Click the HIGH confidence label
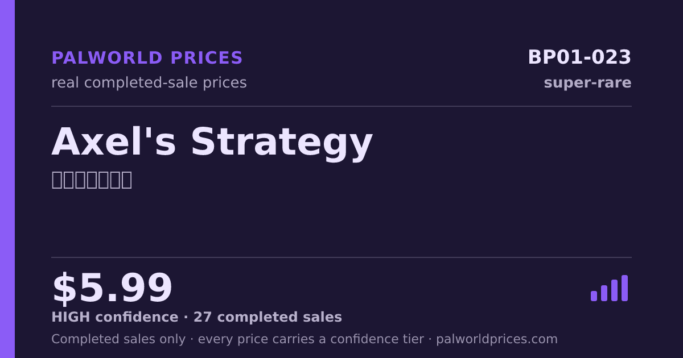The height and width of the screenshot is (358, 683). point(115,318)
